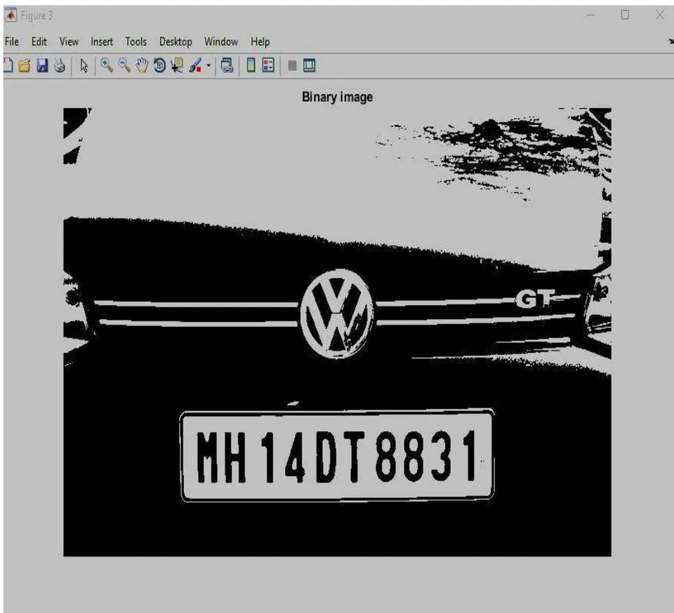Activate the Zoom Out magnifier tool
The image size is (674, 613).
tap(124, 65)
